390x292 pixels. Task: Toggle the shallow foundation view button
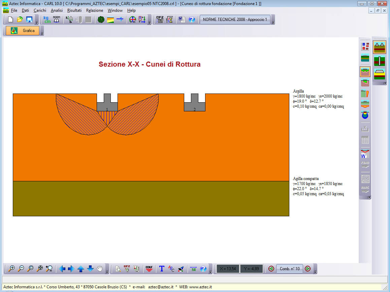pos(380,47)
